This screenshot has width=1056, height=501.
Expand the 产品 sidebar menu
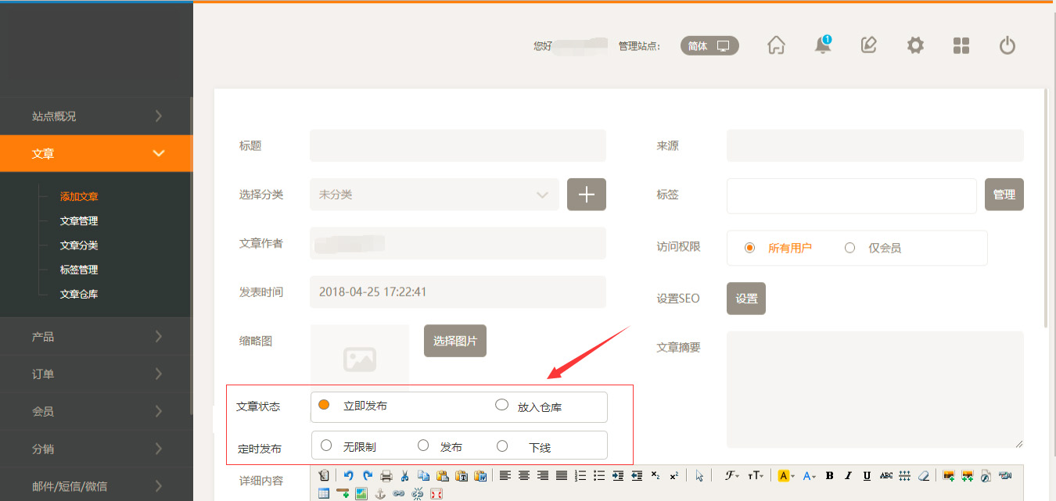(x=96, y=337)
